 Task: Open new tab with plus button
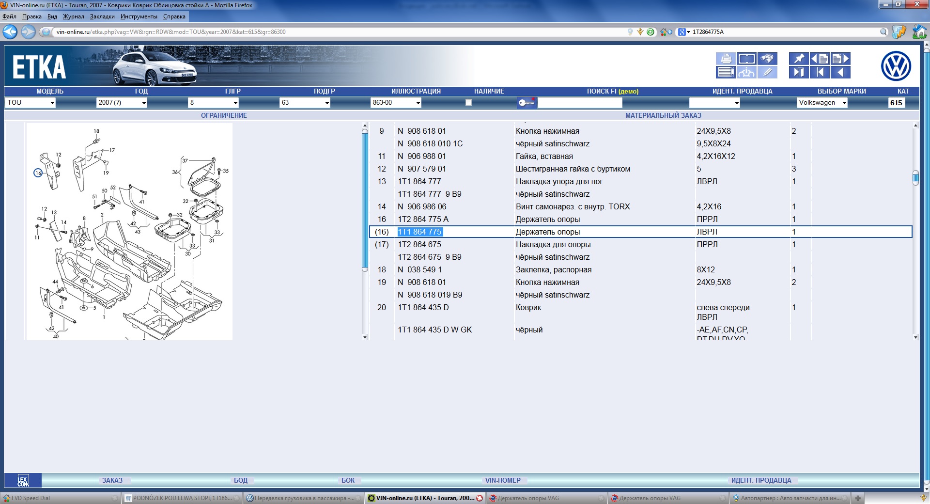click(858, 498)
